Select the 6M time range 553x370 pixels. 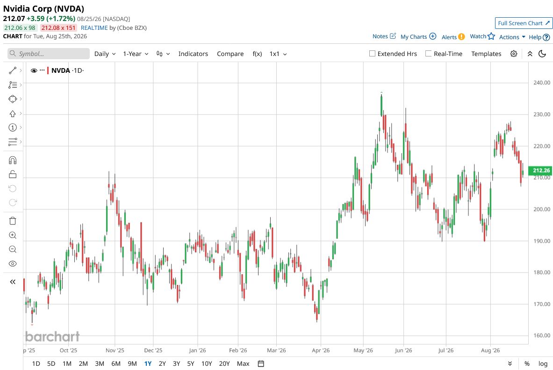[115, 363]
